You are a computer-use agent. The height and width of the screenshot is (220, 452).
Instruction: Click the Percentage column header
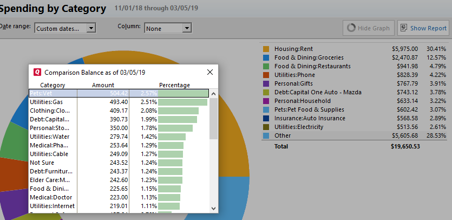[x=174, y=85]
